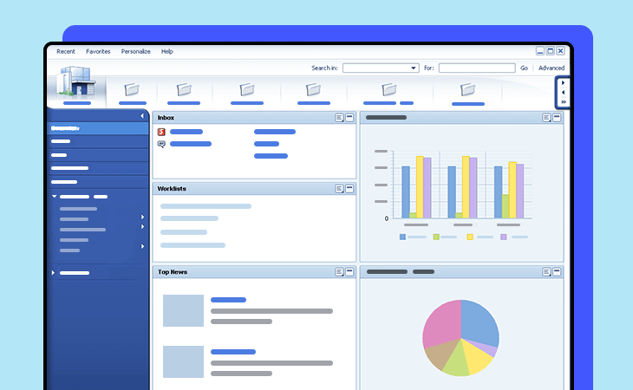
Task: Click the left arrow in the folder bar scroller
Action: pos(563,93)
